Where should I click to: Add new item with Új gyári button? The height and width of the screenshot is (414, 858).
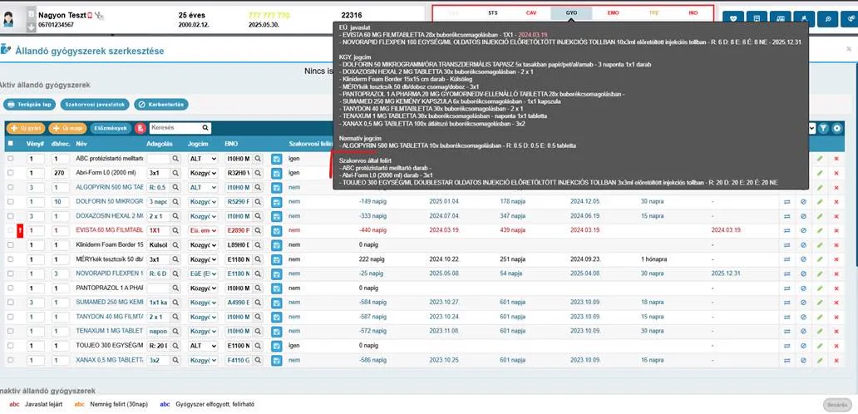26,129
